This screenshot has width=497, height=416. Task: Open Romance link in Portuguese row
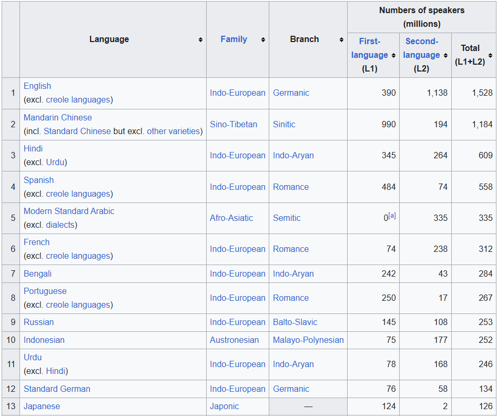point(291,298)
